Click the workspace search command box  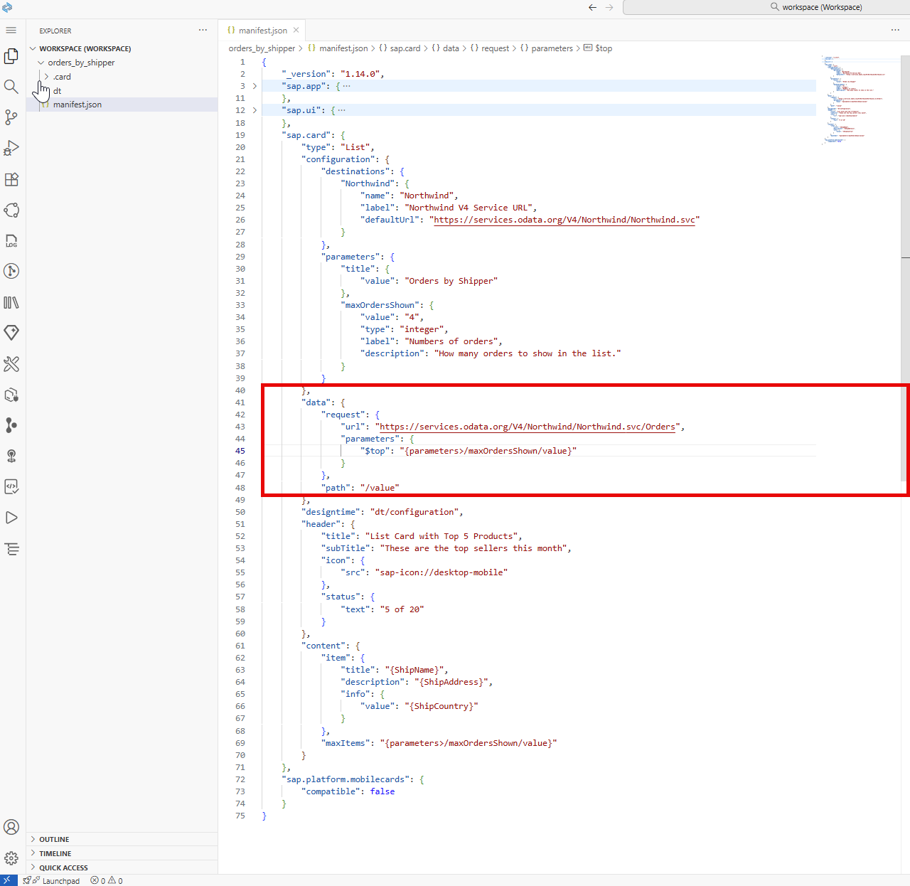tap(766, 7)
